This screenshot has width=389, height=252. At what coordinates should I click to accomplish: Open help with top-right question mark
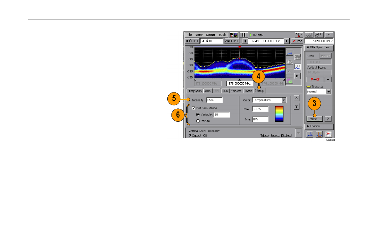pos(329,35)
